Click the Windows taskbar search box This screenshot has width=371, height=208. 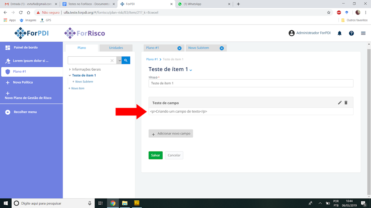(x=53, y=203)
